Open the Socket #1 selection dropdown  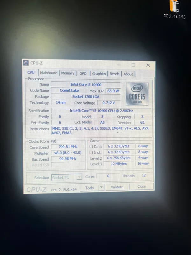[x=67, y=178]
